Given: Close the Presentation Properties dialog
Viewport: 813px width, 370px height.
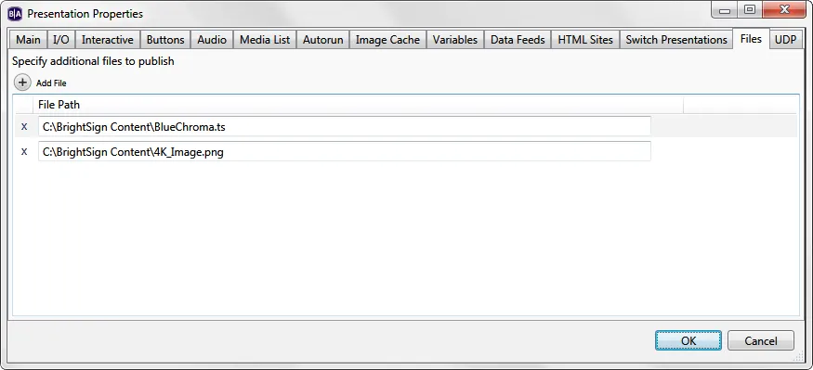Looking at the screenshot, I should (x=784, y=11).
